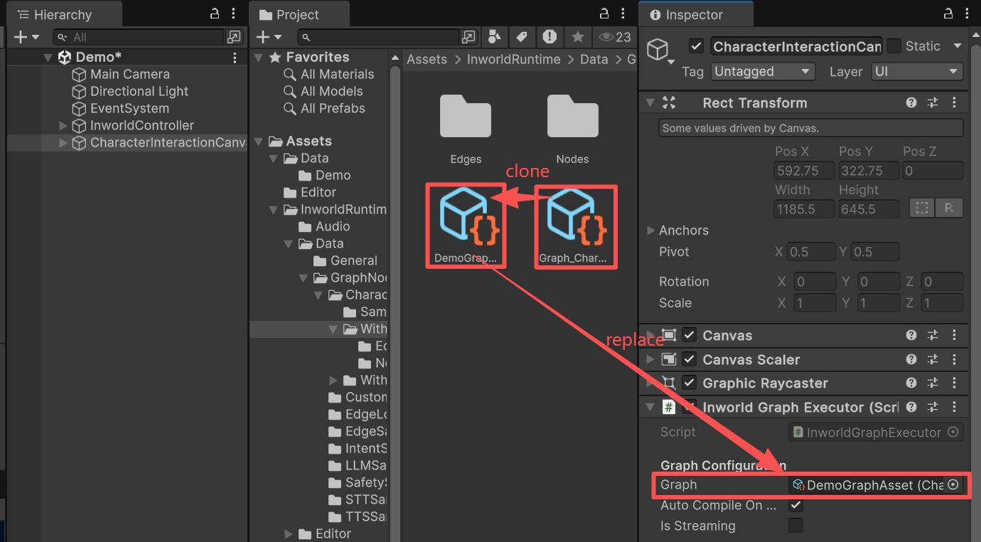981x542 pixels.
Task: Open the Inspector panel options menu
Action: [966, 14]
